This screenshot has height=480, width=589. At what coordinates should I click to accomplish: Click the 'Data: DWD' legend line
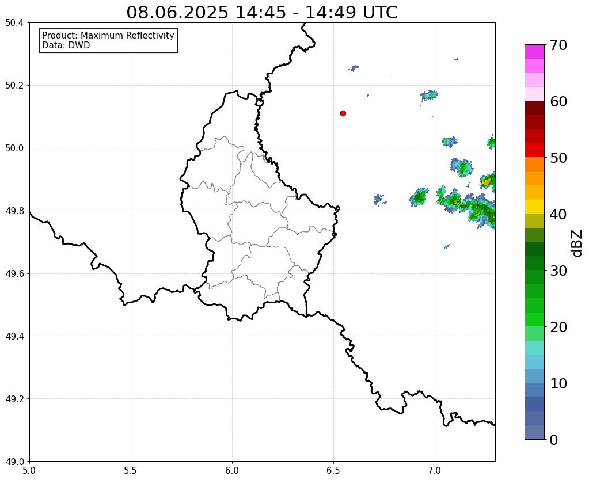pyautogui.click(x=66, y=45)
